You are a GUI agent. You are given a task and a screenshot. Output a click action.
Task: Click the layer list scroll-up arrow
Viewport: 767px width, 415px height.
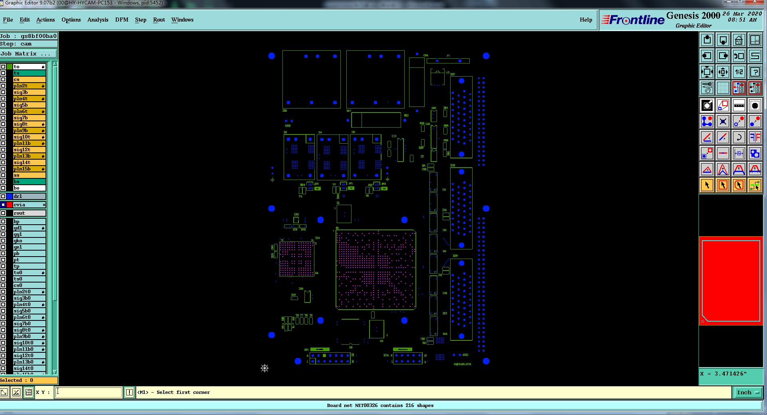tap(55, 64)
